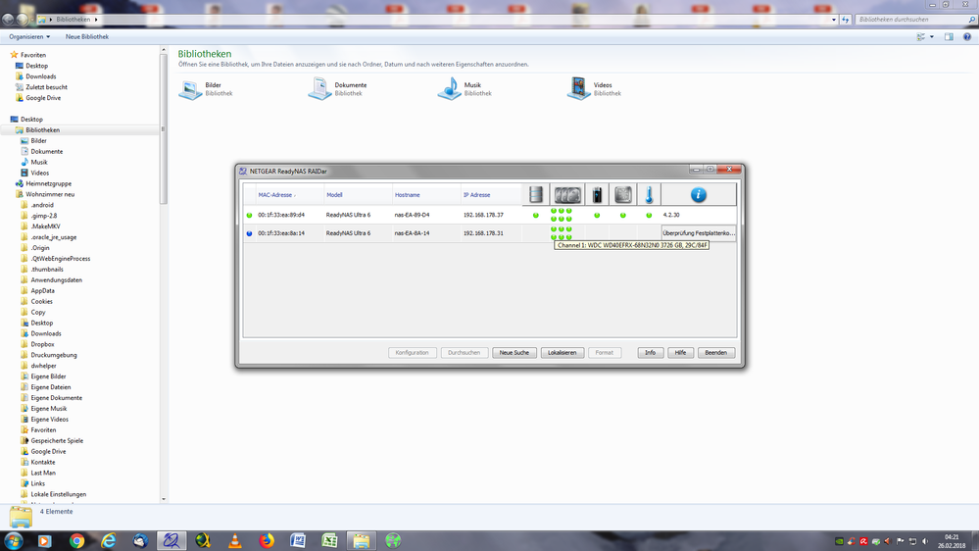This screenshot has height=551, width=979.
Task: Click the thermometer temperature column icon
Action: [x=649, y=195]
